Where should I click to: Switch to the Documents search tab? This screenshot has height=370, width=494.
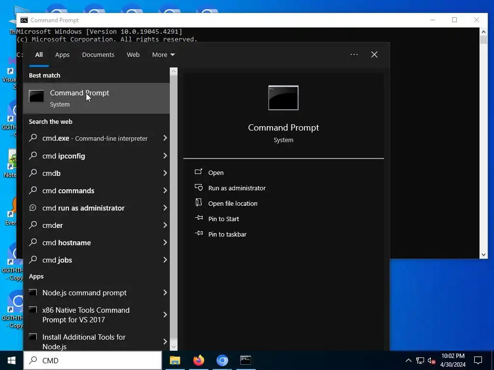pos(98,55)
